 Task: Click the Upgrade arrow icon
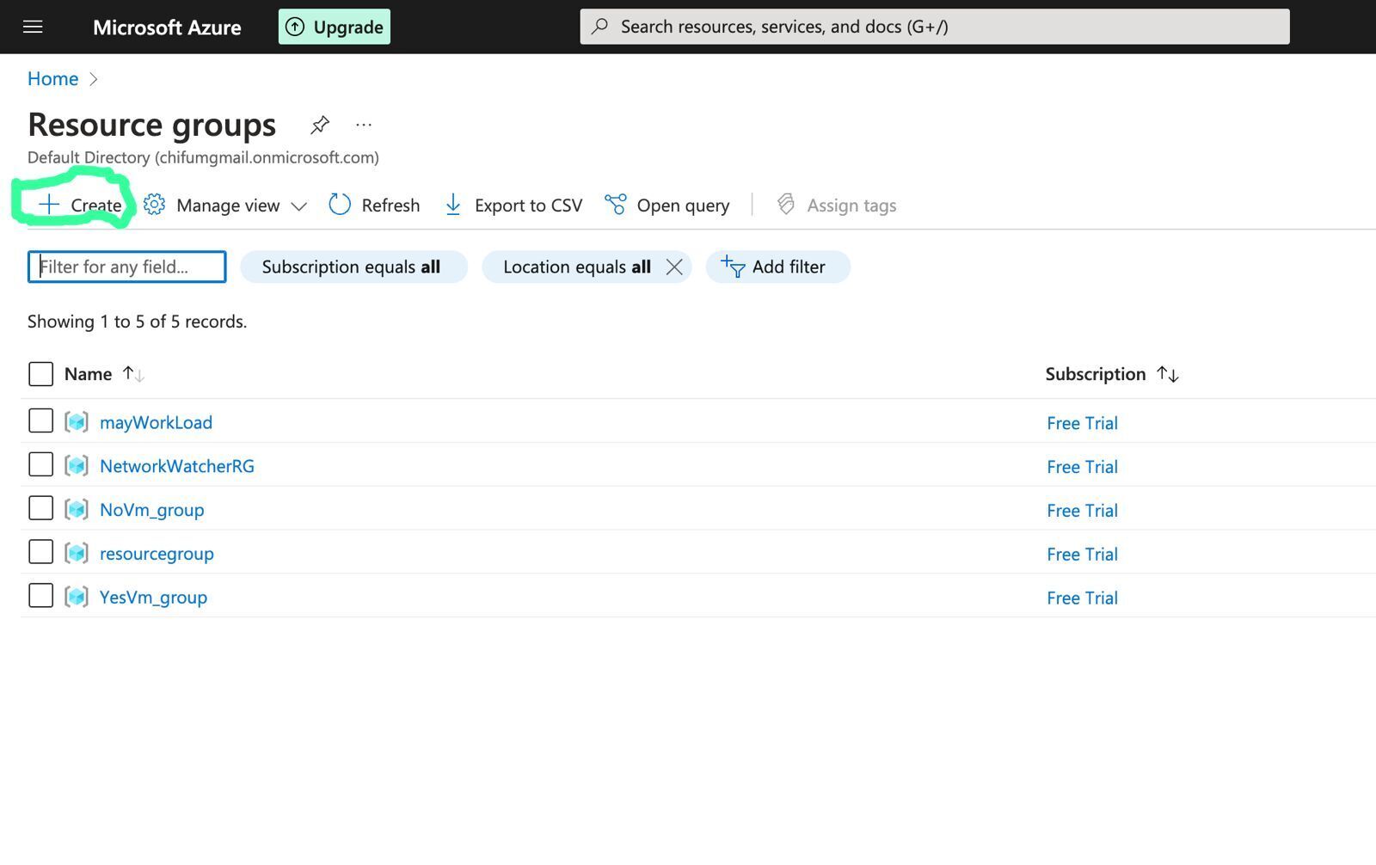295,27
